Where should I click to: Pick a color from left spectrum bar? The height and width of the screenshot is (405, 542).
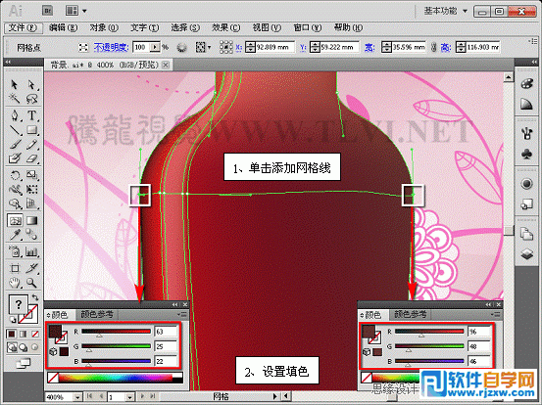click(x=116, y=378)
